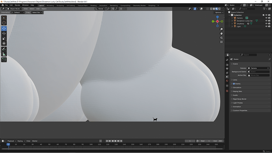Hide InkyBody via eye icon
The width and height of the screenshot is (272, 153).
click(x=266, y=24)
